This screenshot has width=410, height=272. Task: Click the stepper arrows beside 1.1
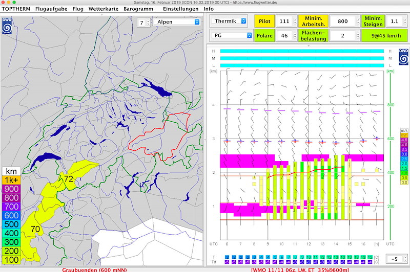coord(405,21)
